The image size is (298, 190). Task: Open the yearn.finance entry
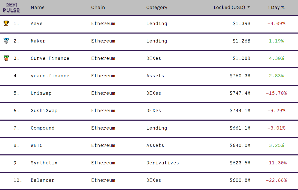tap(50, 76)
